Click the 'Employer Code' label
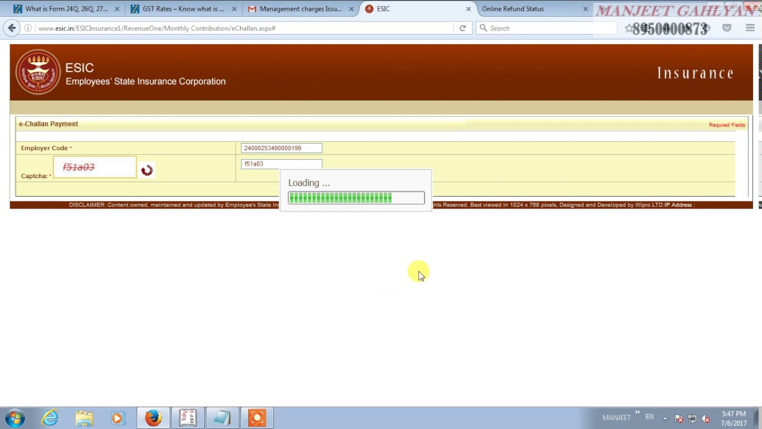762x429 pixels. (45, 148)
